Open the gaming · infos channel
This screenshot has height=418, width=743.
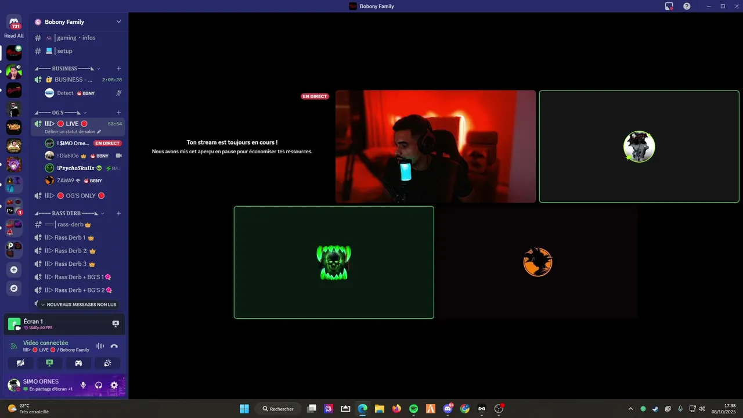coord(78,38)
